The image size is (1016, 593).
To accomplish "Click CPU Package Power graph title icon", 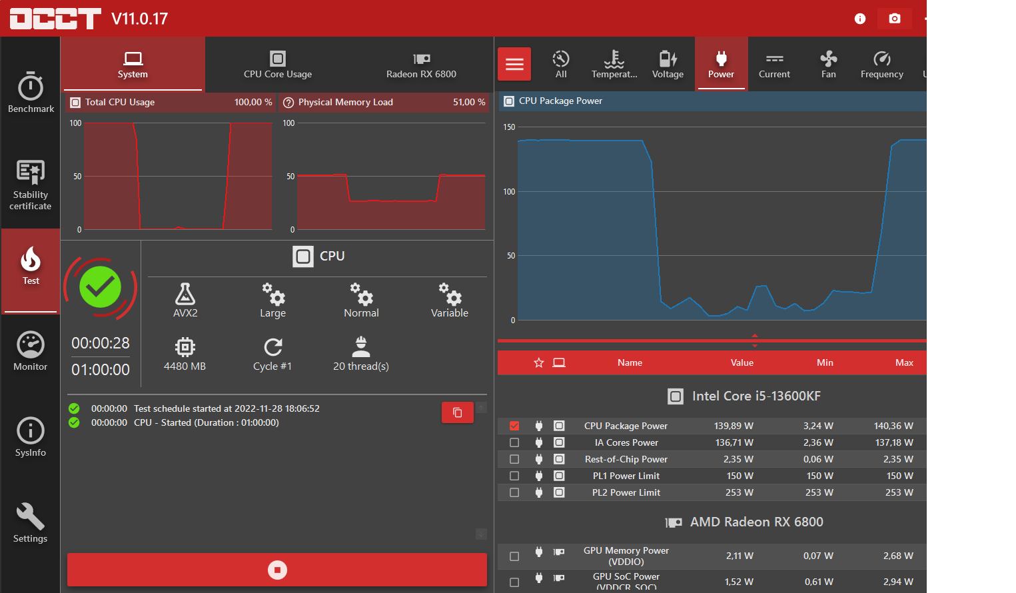I will click(x=510, y=101).
